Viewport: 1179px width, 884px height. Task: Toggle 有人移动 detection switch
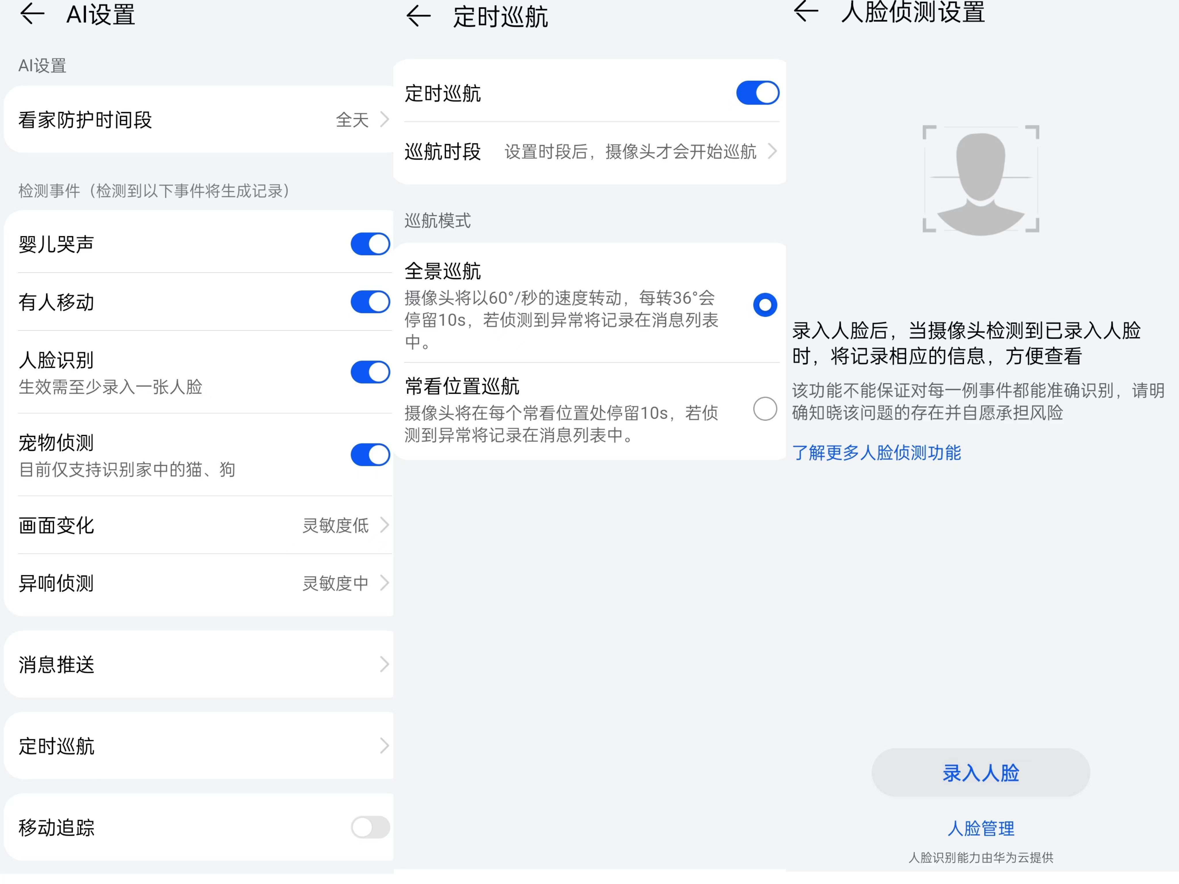pos(370,302)
